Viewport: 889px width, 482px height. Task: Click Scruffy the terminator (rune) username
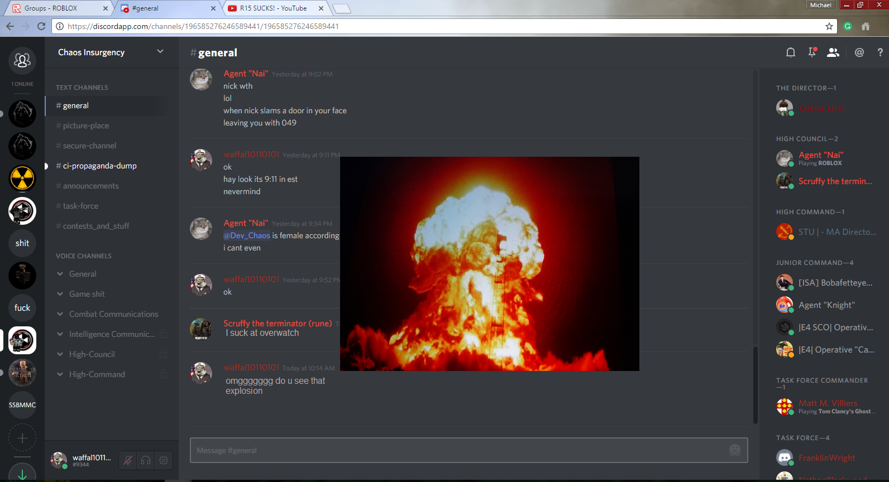click(x=278, y=324)
